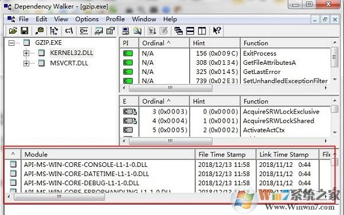This screenshot has width=344, height=215.
Task: Sort modules by Link Time Stamp header
Action: point(287,154)
